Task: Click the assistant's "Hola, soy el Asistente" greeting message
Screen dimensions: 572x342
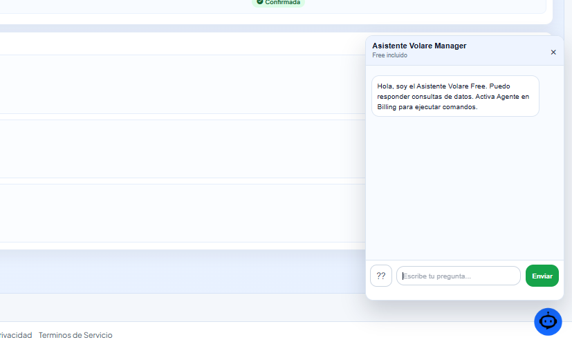Action: (x=455, y=96)
